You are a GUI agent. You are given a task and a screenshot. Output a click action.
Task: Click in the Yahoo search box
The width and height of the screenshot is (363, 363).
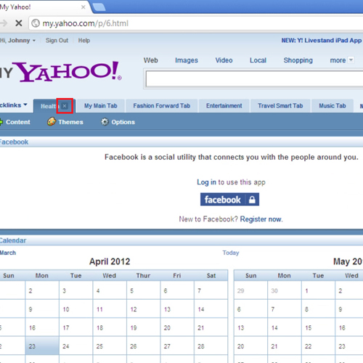click(254, 79)
